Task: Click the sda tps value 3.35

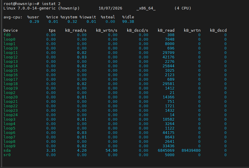Action: tap(51, 150)
